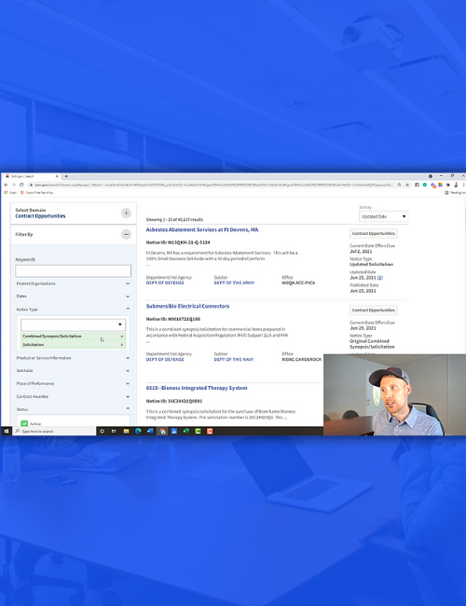Screen dimensions: 466x606
Task: Click the Contract Opportunities domain label
Action: coord(40,216)
